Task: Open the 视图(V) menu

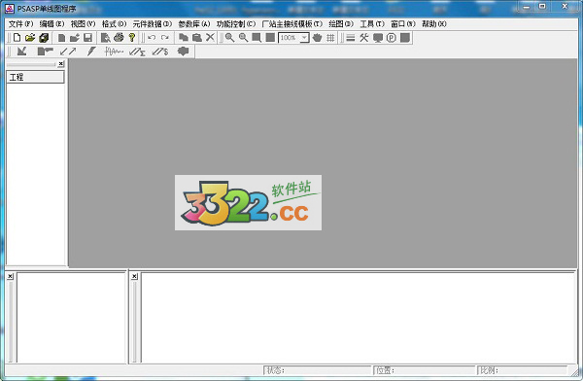Action: [83, 23]
